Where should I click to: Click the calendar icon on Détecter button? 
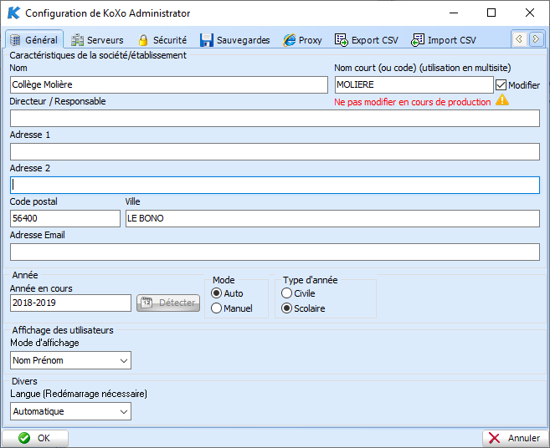[x=146, y=303]
